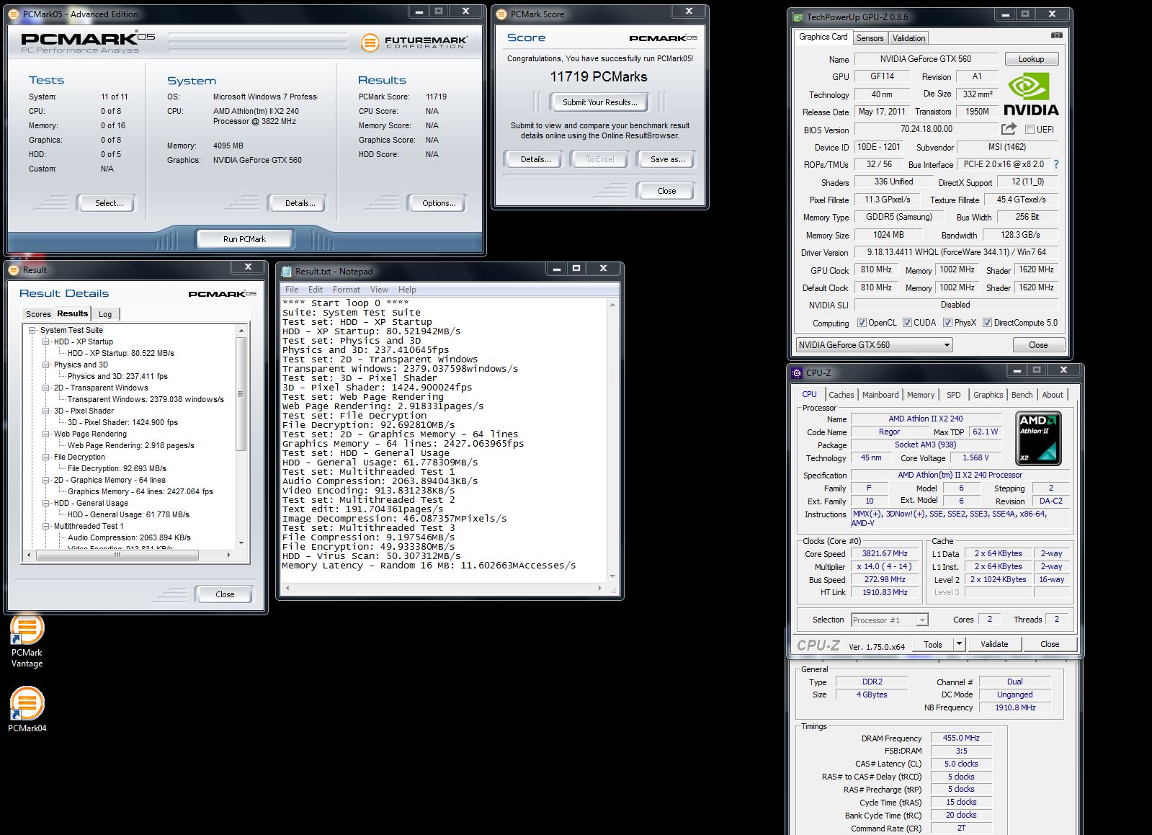Click GPU-Z camera screenshot icon
Screen dimensions: 1152x835
tap(1056, 35)
